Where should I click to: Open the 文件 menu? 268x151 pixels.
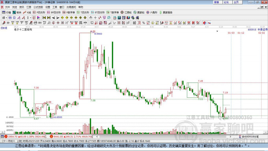click(x=7, y=7)
